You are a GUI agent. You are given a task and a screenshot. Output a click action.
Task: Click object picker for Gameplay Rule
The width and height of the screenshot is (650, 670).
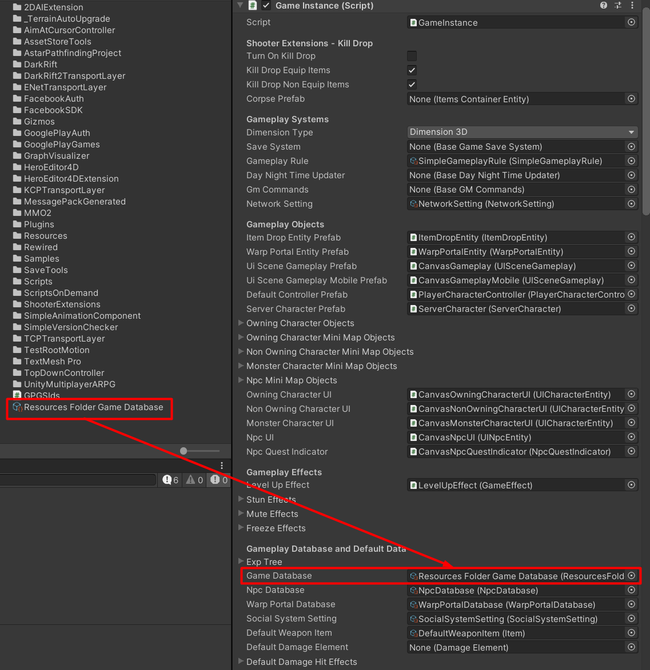point(631,161)
